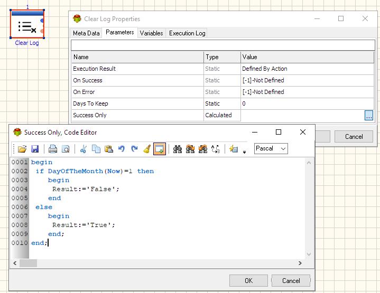
Task: Click the Open file icon in Code Editor toolbar
Action: [x=22, y=149]
